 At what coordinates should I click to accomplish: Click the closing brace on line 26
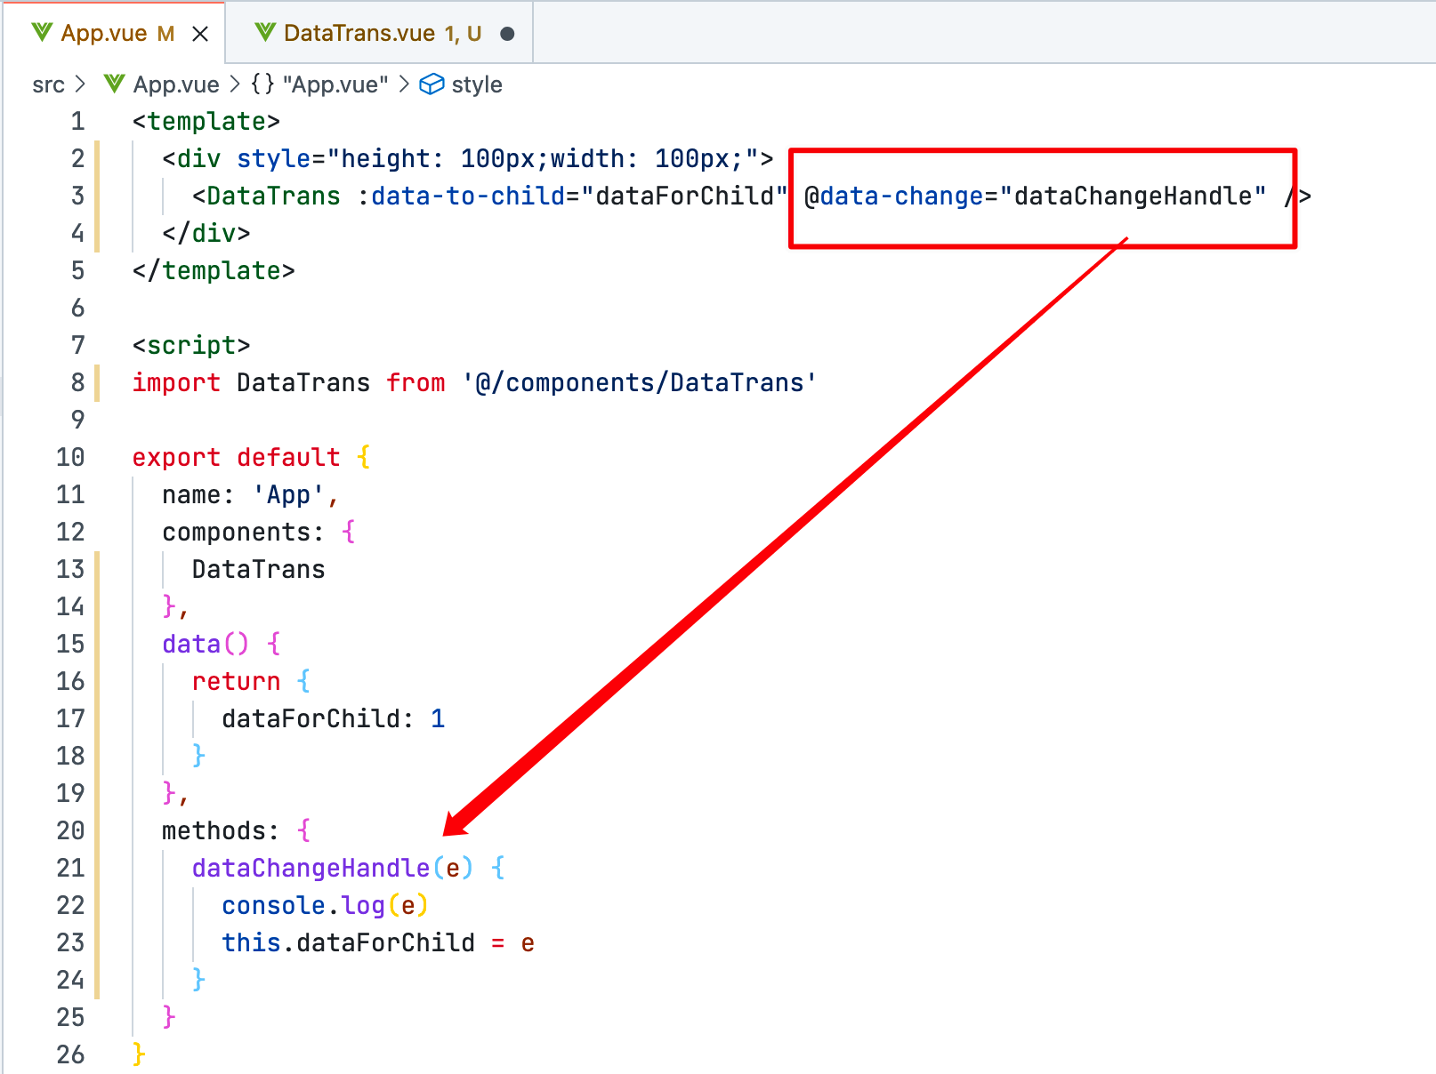point(139,1054)
